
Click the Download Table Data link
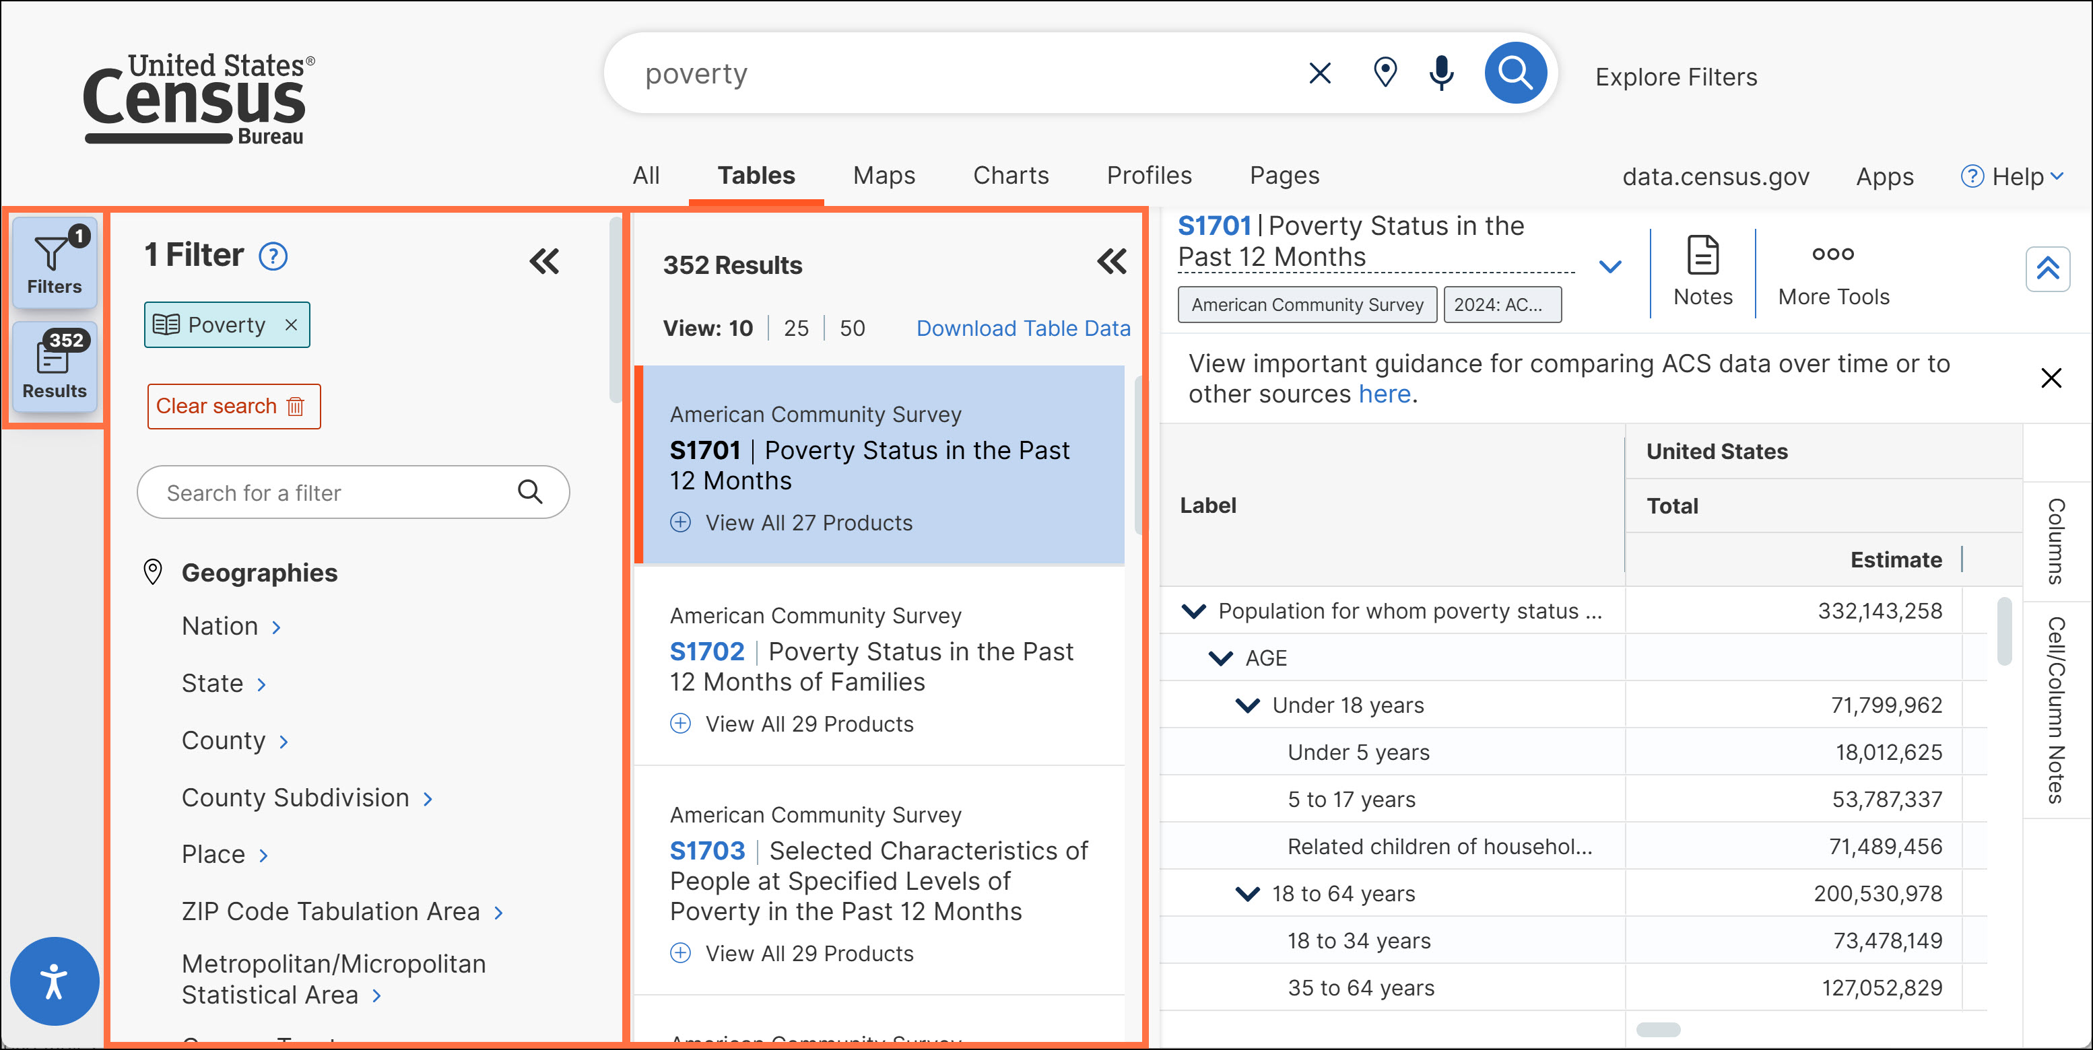pyautogui.click(x=1022, y=328)
